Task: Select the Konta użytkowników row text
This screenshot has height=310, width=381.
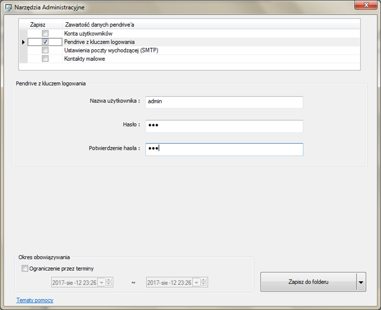Action: coord(88,33)
